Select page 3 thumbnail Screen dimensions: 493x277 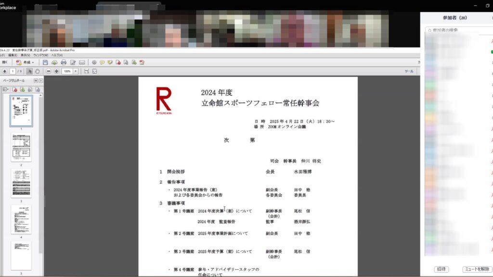point(21,183)
